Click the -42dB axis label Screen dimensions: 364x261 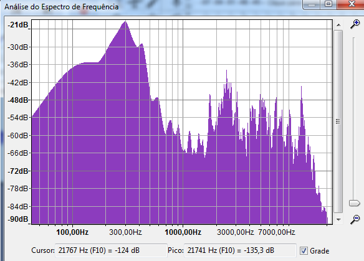click(x=18, y=83)
